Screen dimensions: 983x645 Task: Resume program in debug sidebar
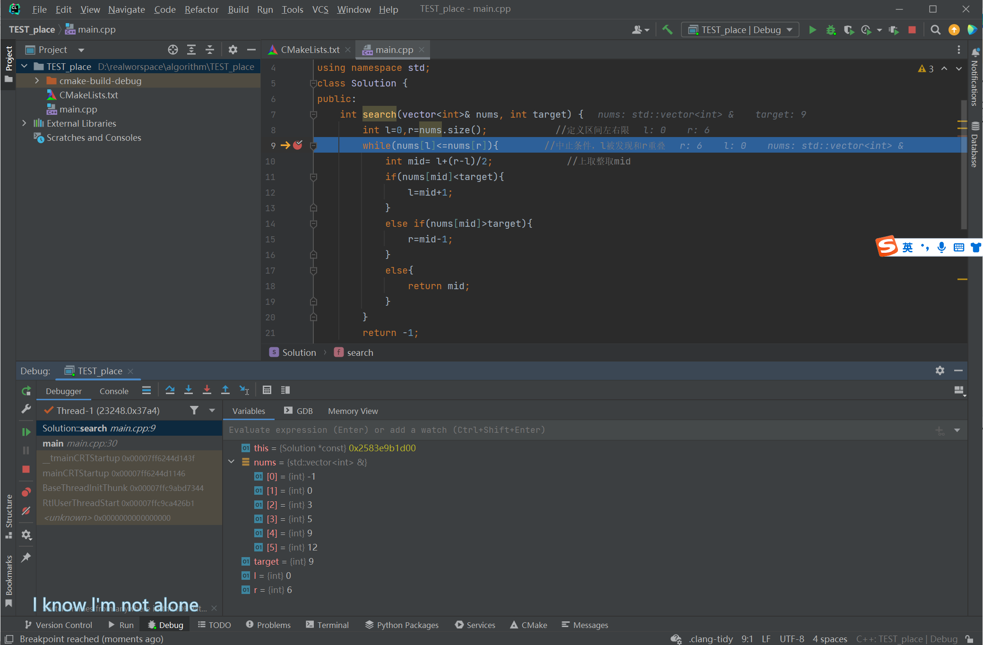[x=26, y=432]
